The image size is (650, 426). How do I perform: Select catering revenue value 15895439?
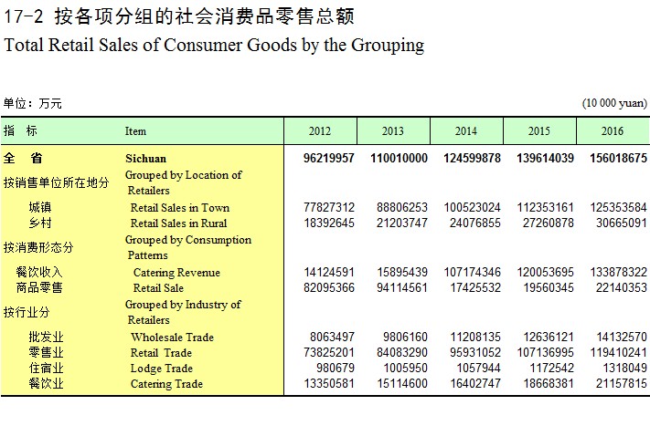click(402, 272)
